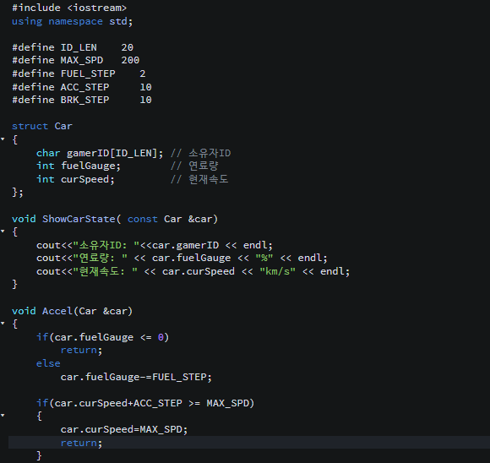
Task: Click the 'void Accel(Car &car)' signature
Action: click(73, 311)
